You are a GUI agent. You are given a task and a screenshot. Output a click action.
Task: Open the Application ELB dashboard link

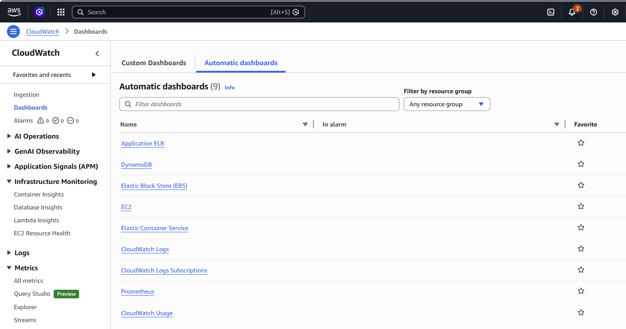pyautogui.click(x=143, y=143)
